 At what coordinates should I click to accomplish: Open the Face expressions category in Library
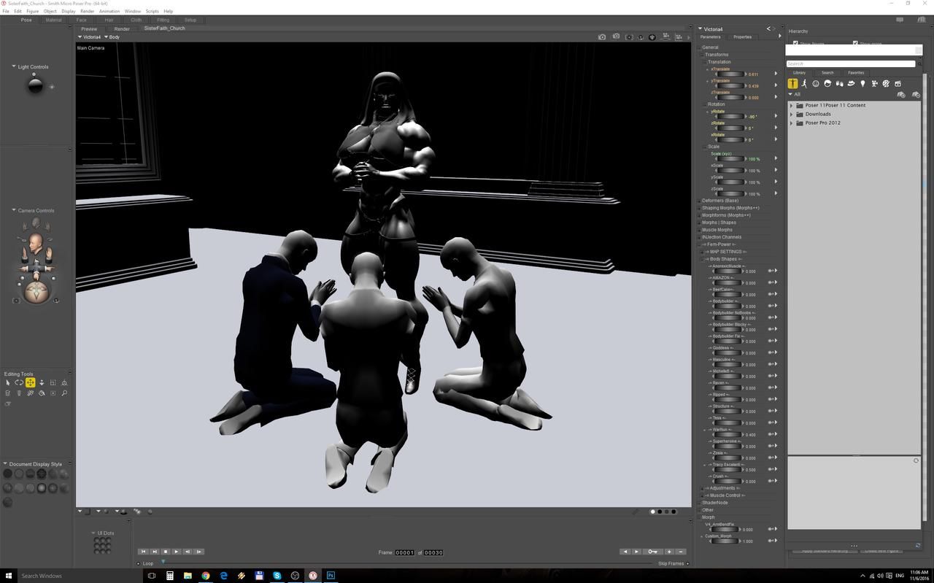(x=816, y=84)
